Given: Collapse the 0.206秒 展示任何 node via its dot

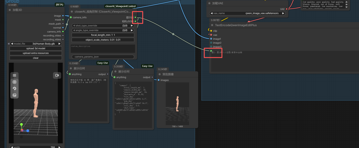Looking at the screenshot, I should (70, 69).
